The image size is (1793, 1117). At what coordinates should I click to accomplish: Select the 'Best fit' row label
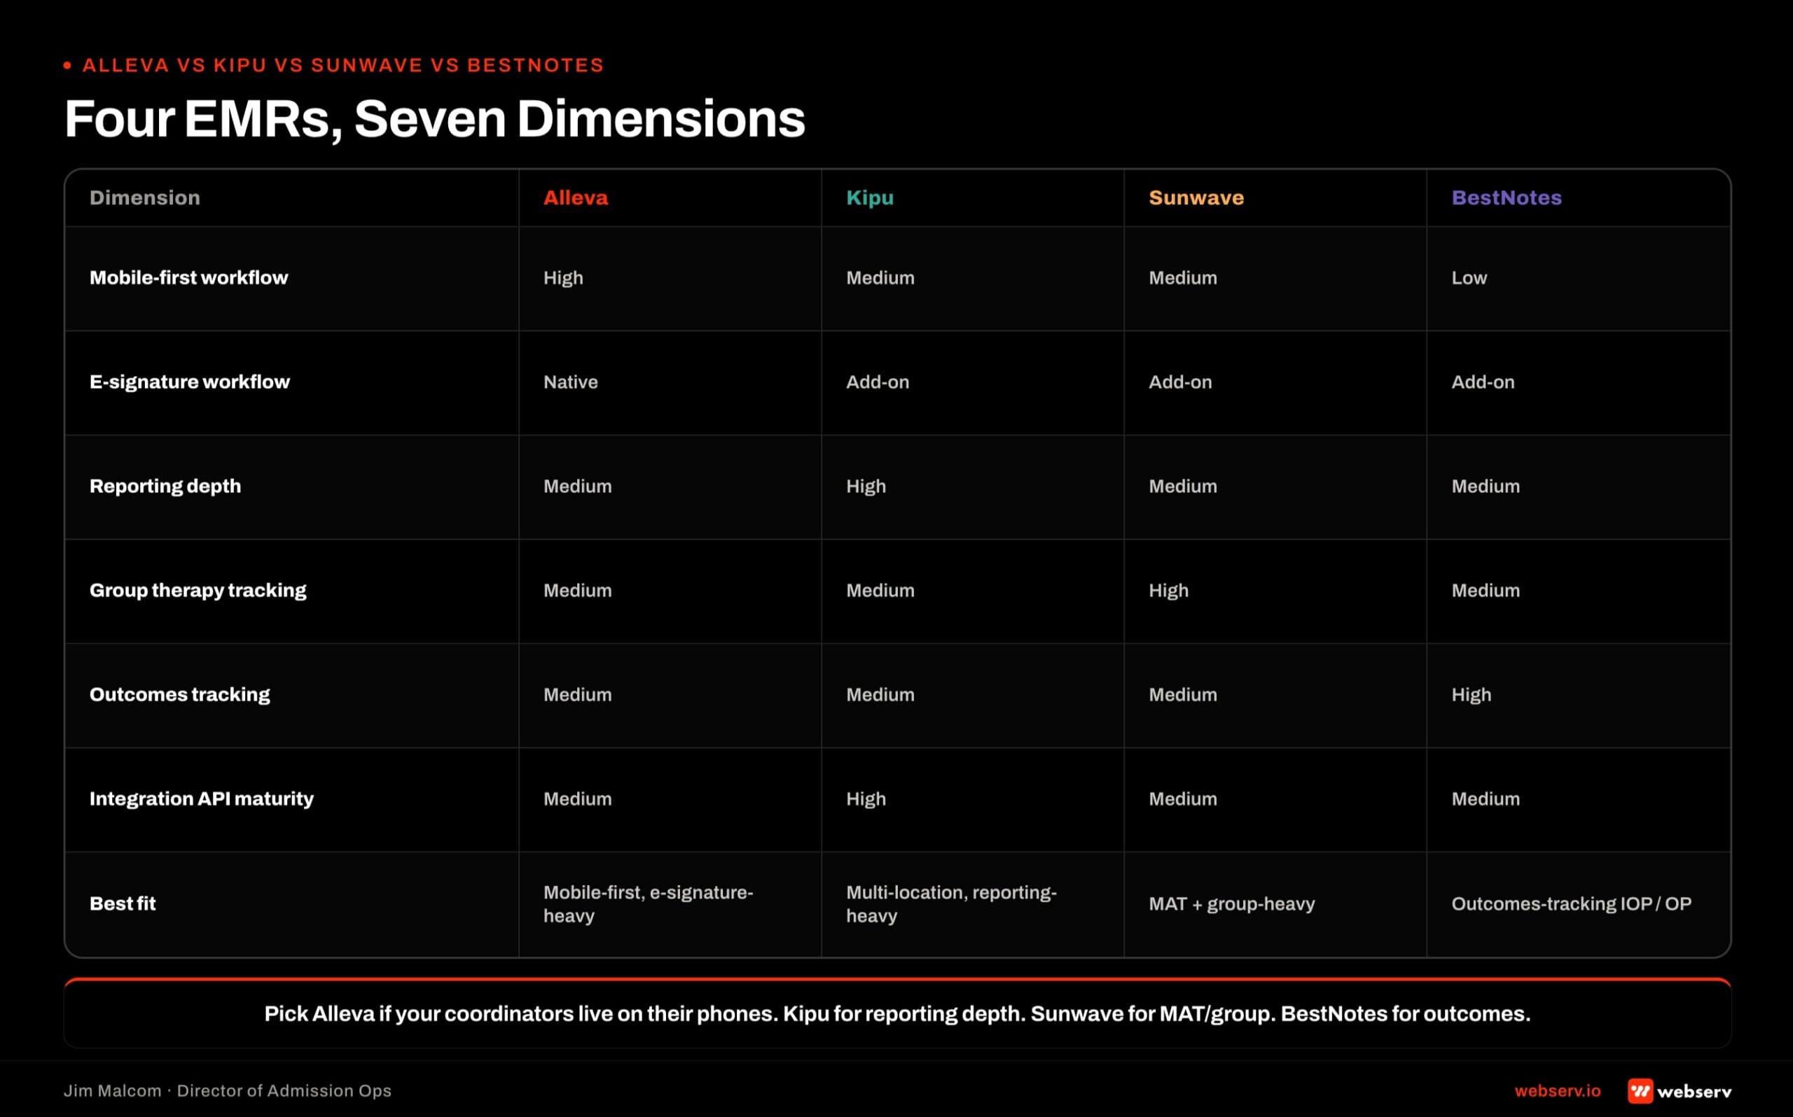(123, 903)
